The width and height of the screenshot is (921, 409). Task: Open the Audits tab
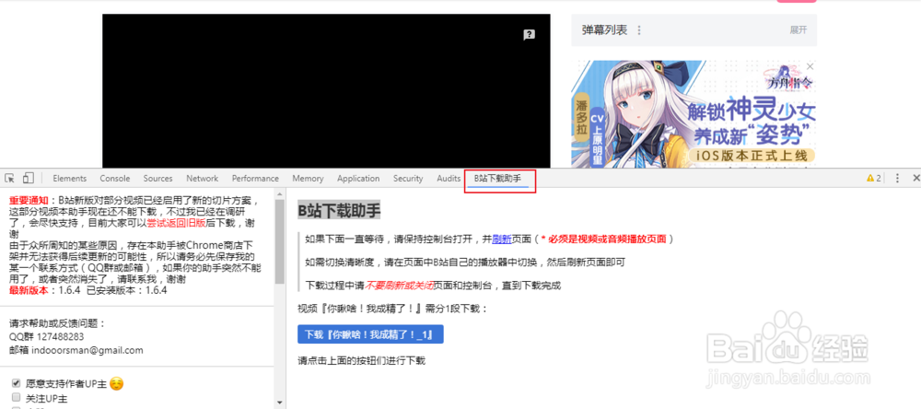(x=449, y=179)
